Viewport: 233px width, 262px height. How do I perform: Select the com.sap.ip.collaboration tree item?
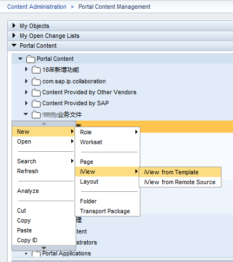tap(74, 81)
